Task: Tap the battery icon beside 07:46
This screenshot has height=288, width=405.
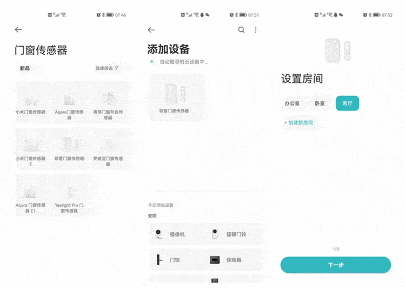Action: (110, 15)
